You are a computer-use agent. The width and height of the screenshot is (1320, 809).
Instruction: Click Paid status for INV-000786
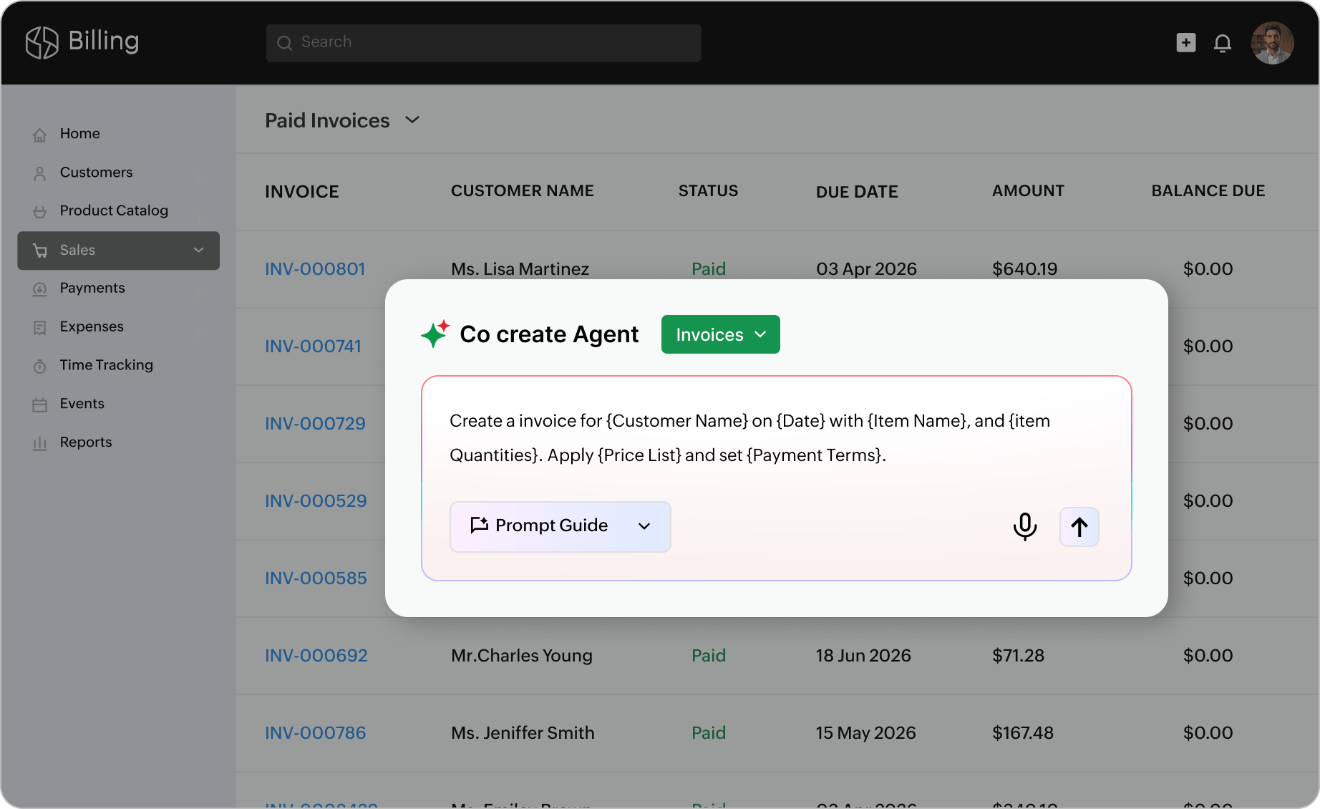pos(709,733)
